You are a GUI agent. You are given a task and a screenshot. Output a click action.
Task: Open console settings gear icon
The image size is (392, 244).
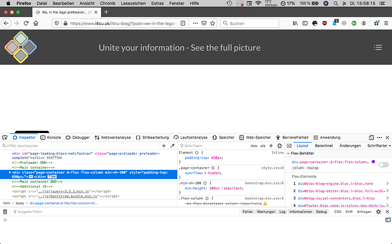click(x=378, y=212)
